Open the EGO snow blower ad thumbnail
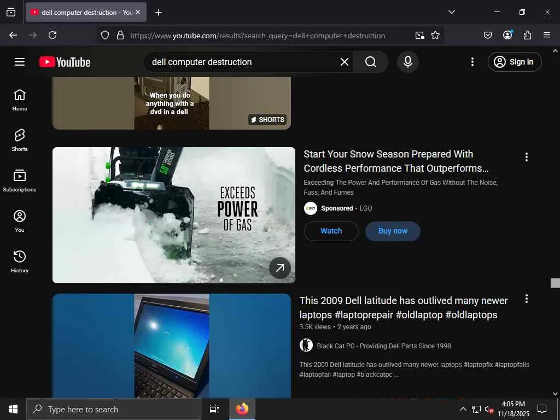 (174, 215)
